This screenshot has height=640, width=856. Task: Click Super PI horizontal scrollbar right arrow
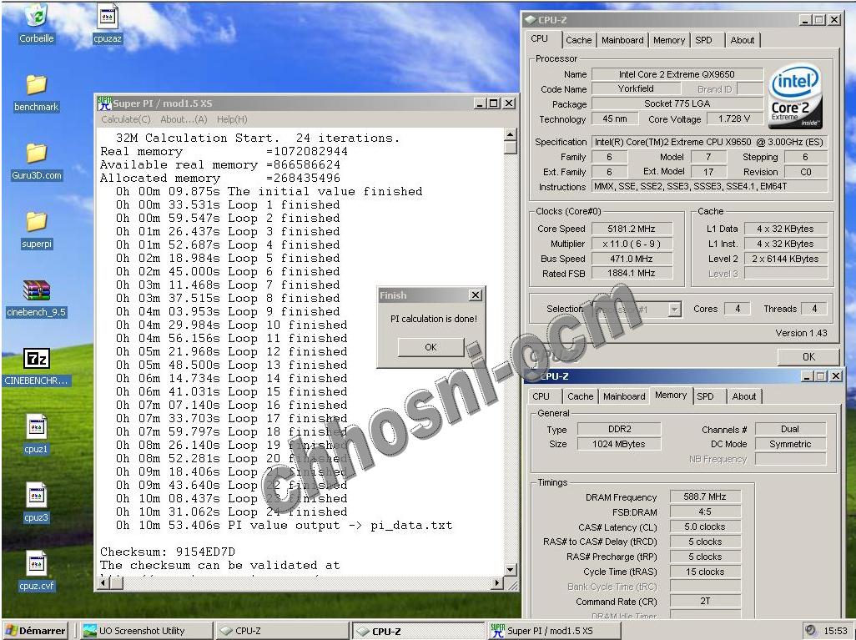tap(496, 583)
